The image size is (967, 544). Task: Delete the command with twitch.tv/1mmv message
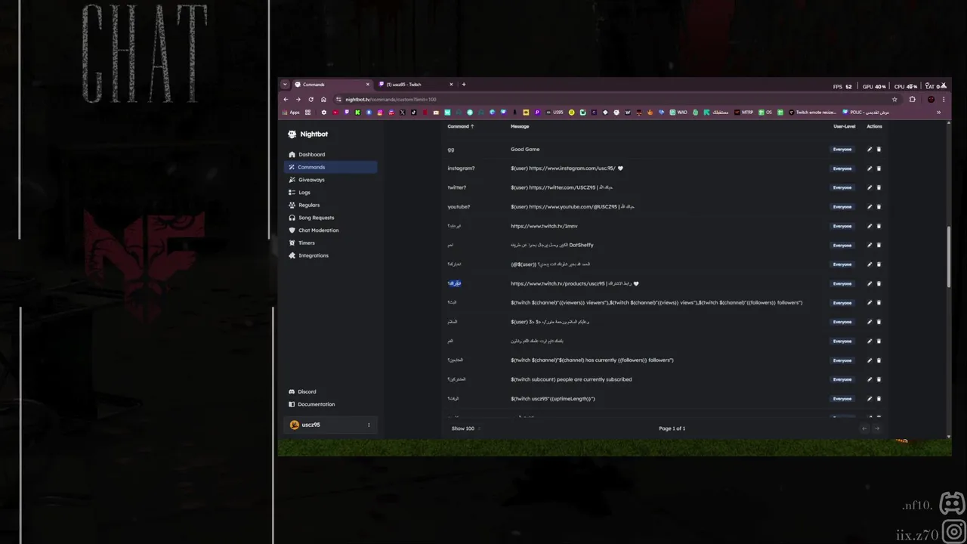pos(879,226)
